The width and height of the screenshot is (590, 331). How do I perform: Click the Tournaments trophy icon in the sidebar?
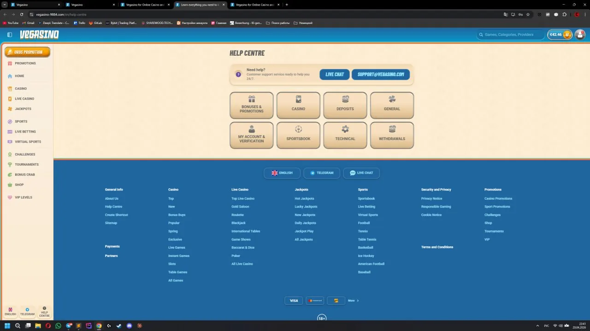click(x=10, y=164)
